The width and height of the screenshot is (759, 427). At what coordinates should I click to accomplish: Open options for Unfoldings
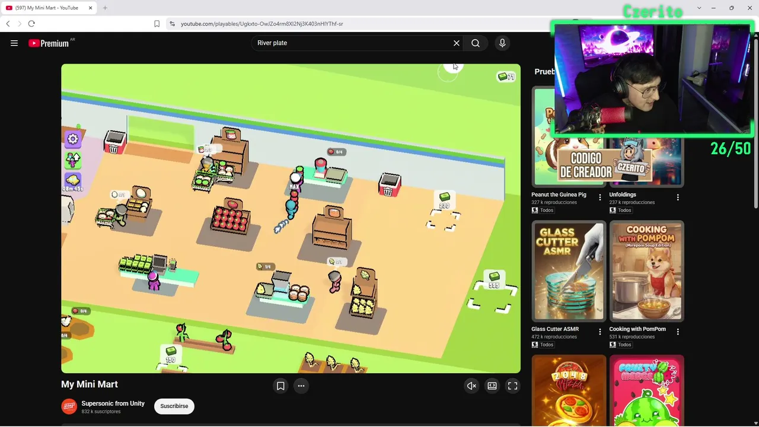pos(678,197)
